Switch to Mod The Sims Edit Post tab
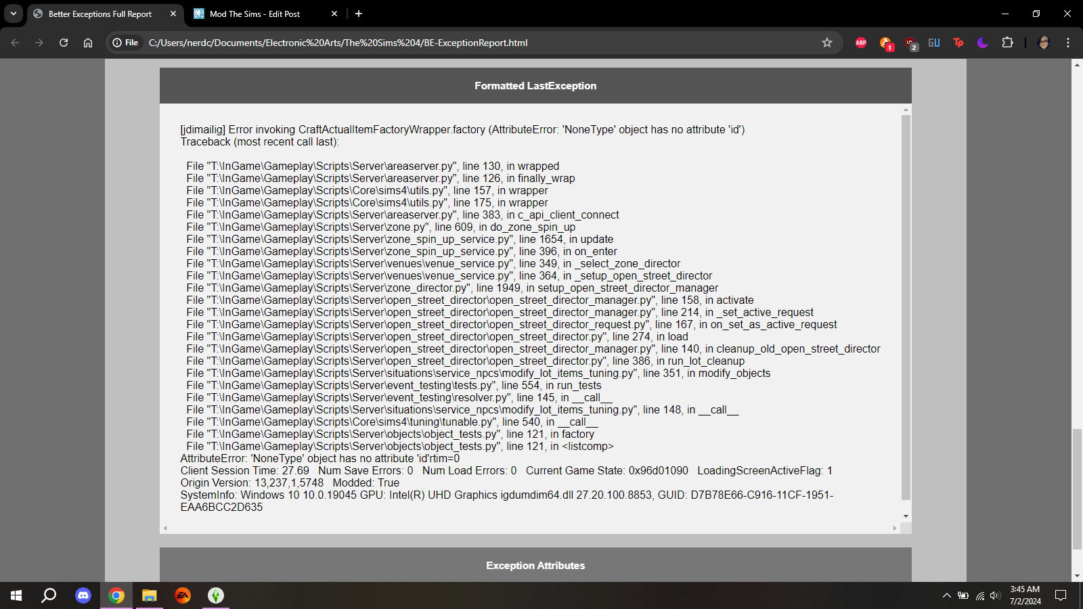This screenshot has height=609, width=1083. [255, 14]
